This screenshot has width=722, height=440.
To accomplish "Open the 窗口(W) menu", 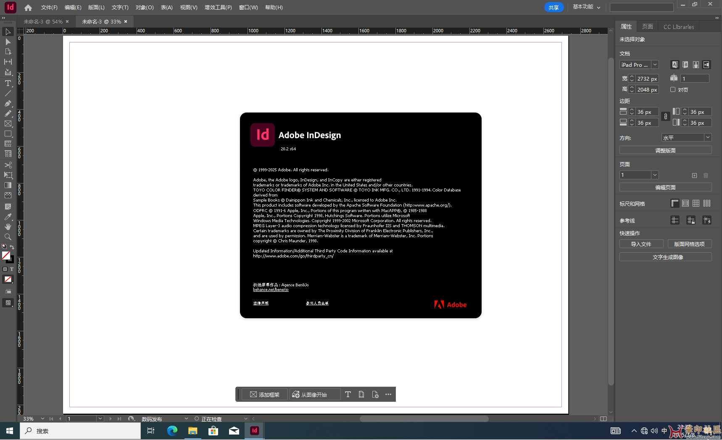I will pos(248,8).
